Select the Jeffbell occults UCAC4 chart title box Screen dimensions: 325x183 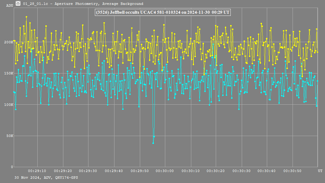(x=162, y=13)
